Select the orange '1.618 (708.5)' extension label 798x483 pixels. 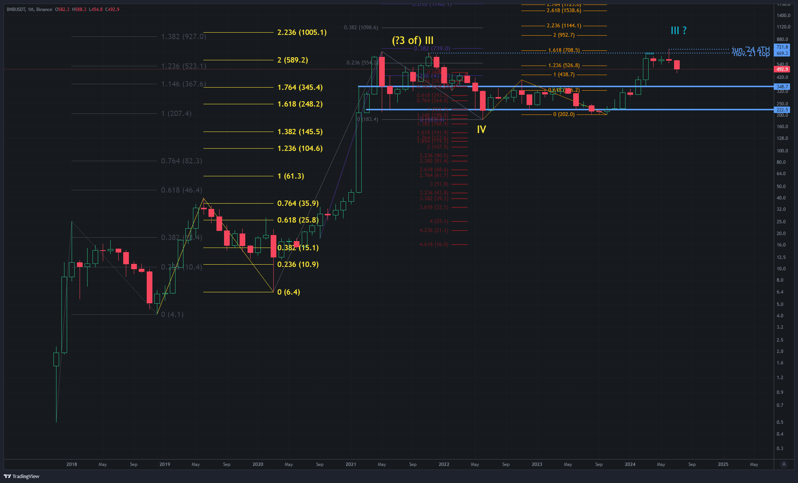[564, 50]
